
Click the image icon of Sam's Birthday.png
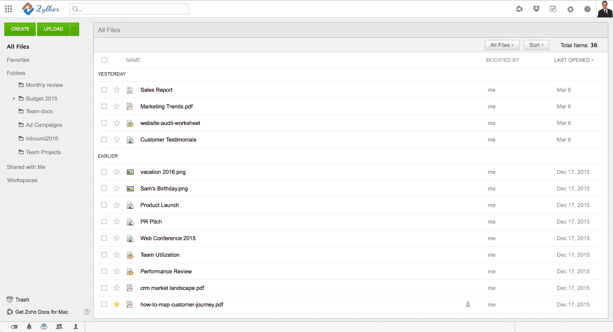pyautogui.click(x=130, y=188)
